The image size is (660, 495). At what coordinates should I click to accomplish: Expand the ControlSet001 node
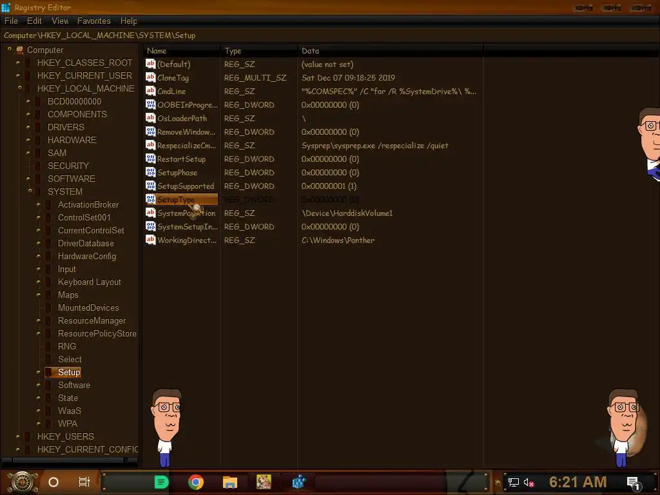click(x=38, y=218)
